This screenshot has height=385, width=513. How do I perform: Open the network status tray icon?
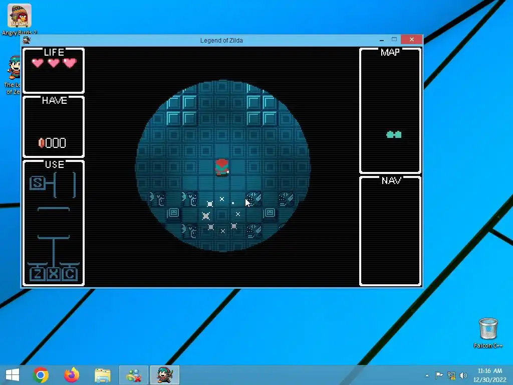[x=451, y=375]
